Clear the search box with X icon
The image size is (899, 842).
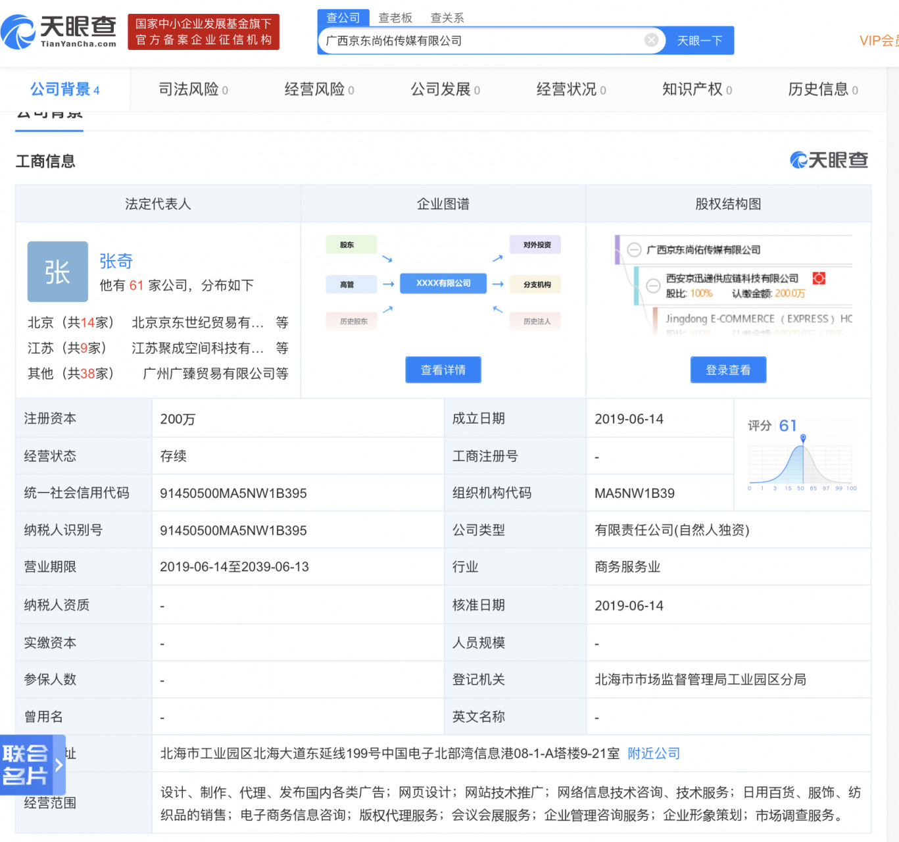tap(651, 40)
